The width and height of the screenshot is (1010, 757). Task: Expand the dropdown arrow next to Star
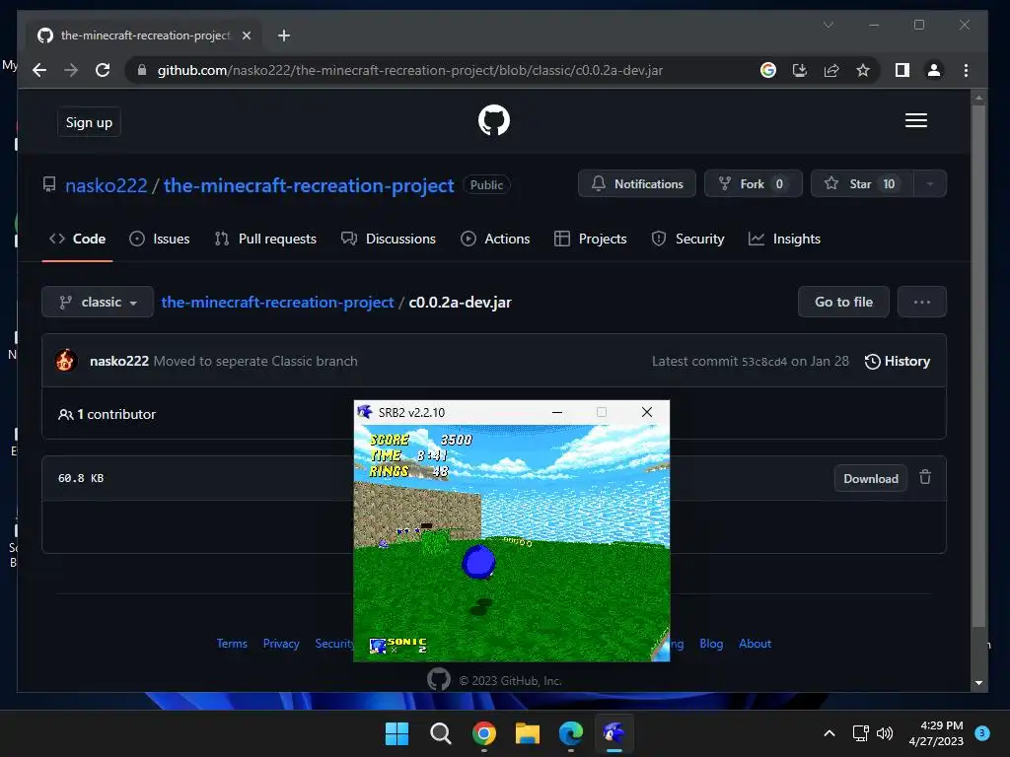click(929, 184)
